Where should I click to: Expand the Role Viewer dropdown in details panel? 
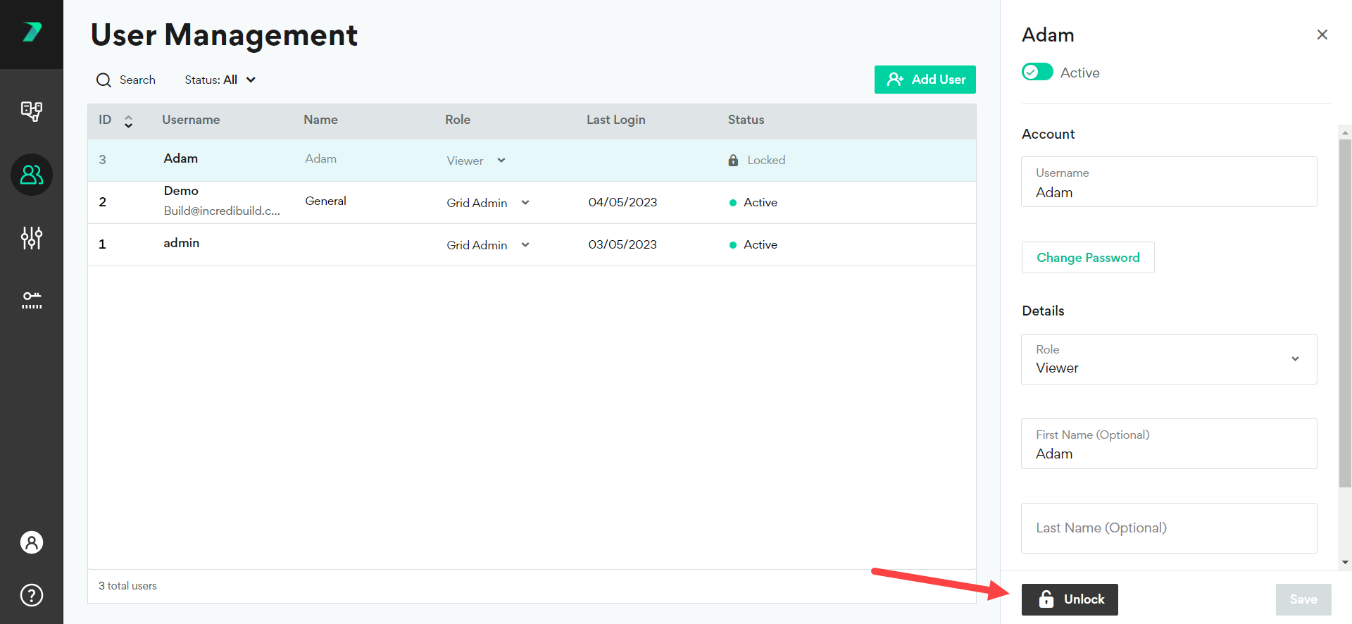1294,359
